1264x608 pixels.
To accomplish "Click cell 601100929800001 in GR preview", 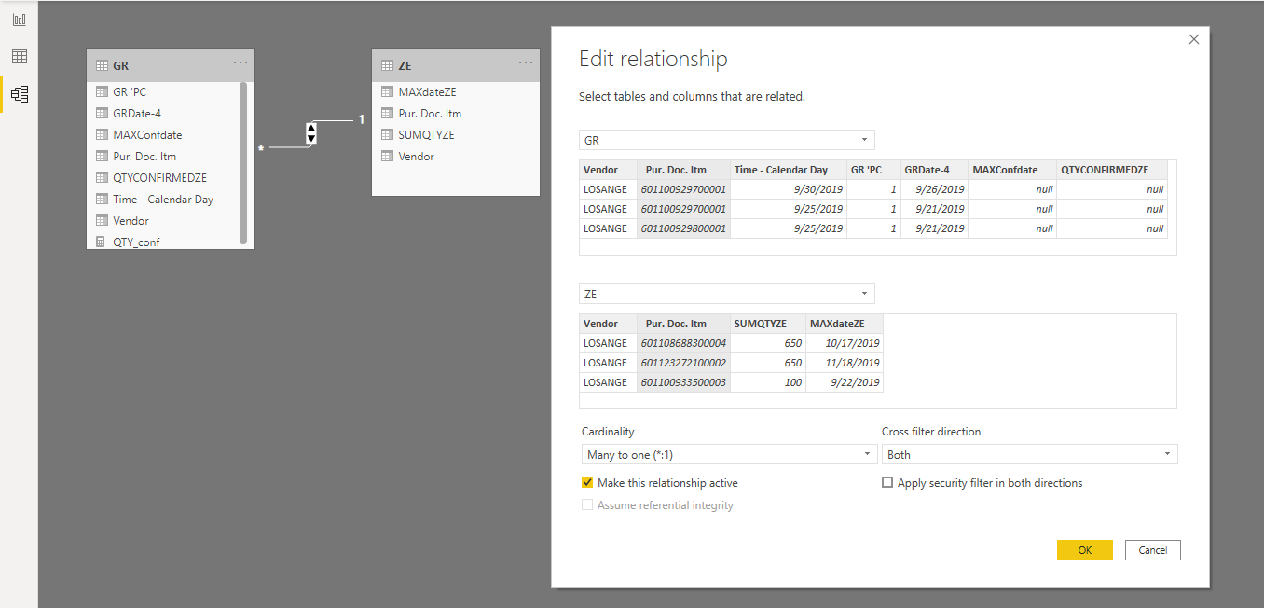I will tap(683, 228).
